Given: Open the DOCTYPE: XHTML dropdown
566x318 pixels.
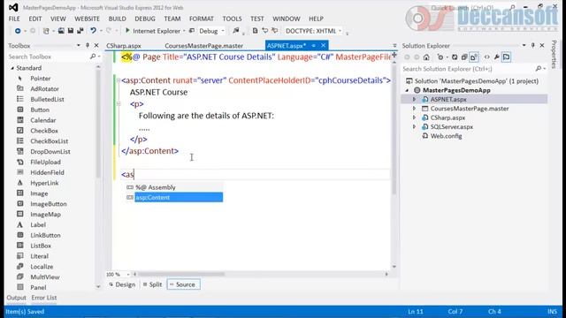Looking at the screenshot, I should tap(340, 31).
